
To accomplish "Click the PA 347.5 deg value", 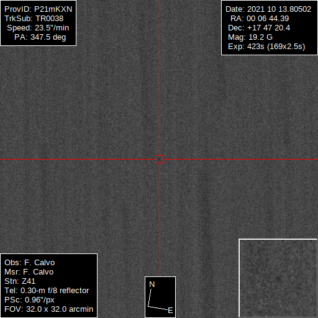I will [x=40, y=37].
